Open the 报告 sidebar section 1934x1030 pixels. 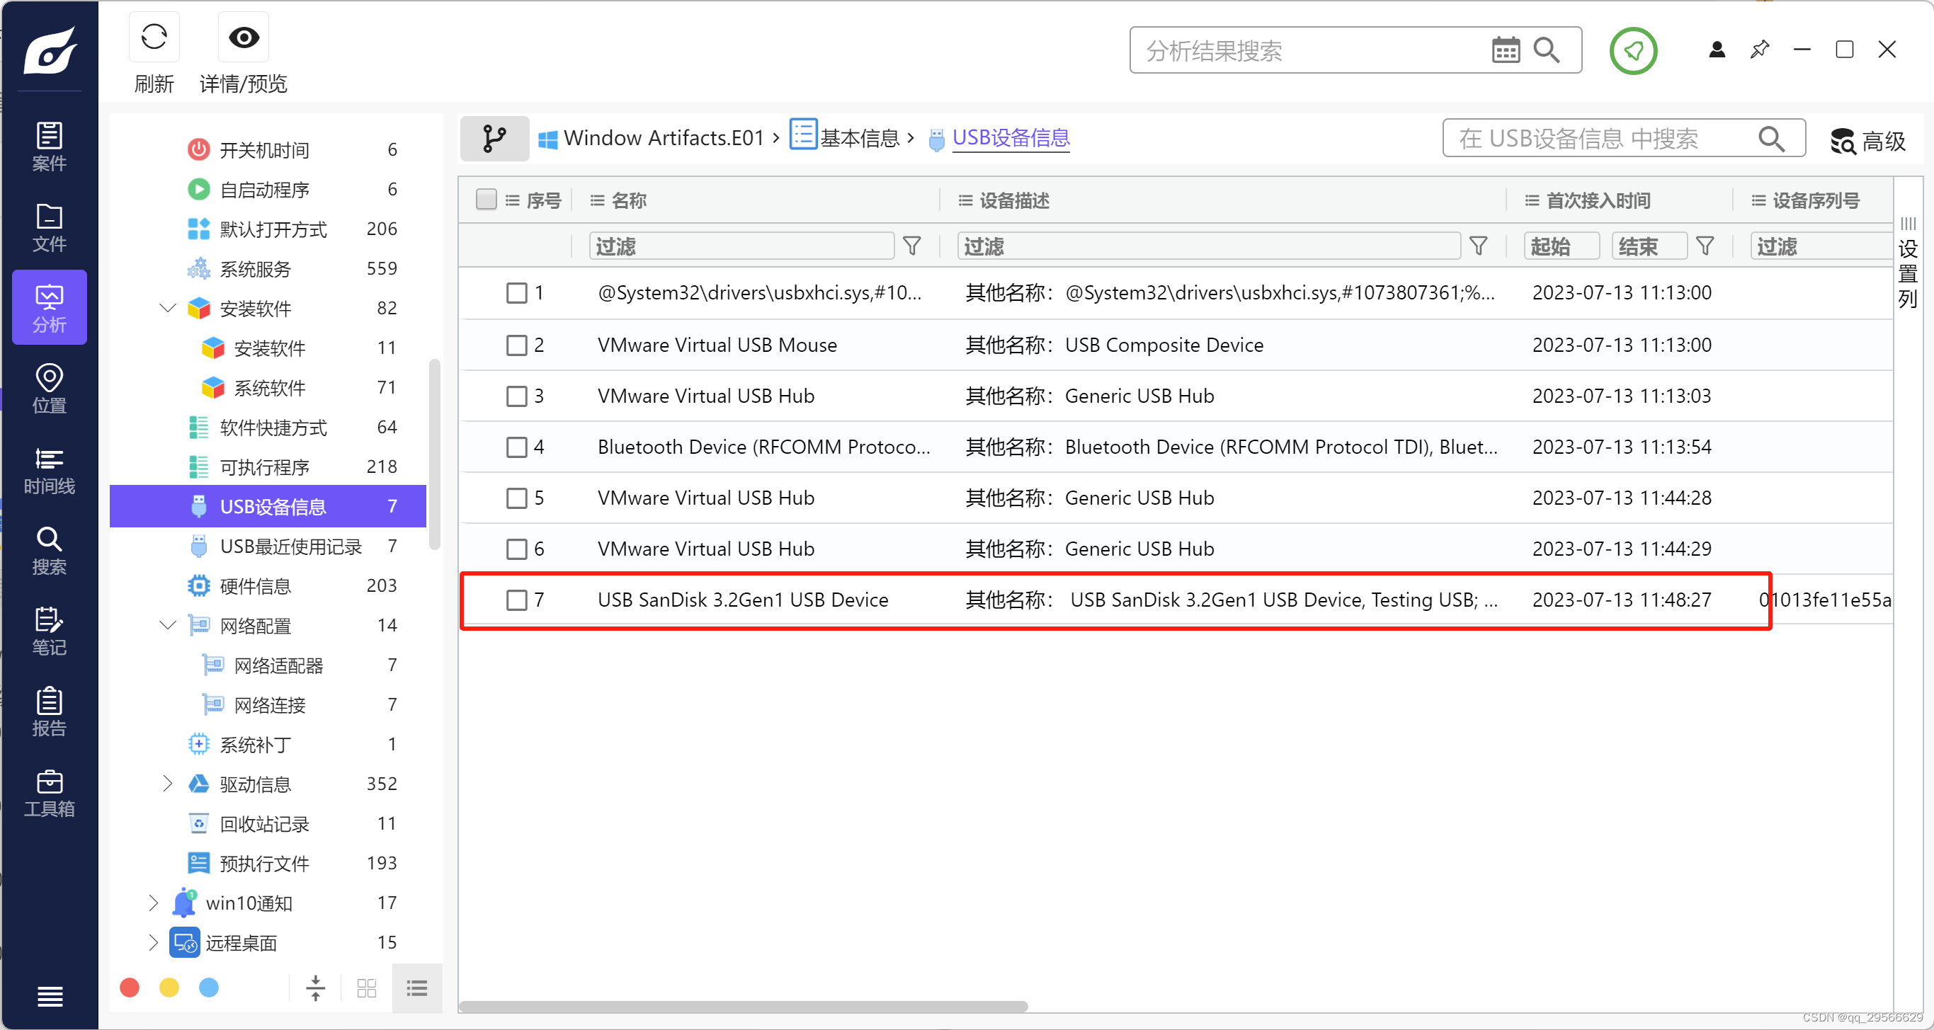click(x=50, y=711)
